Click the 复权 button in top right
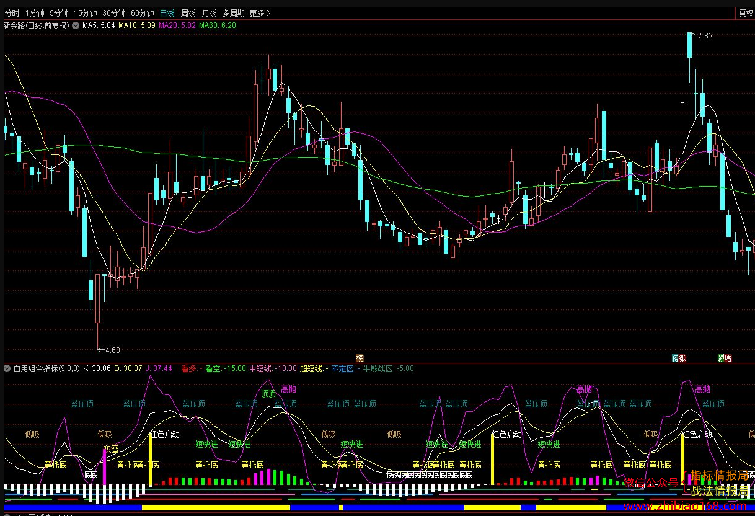 (746, 13)
